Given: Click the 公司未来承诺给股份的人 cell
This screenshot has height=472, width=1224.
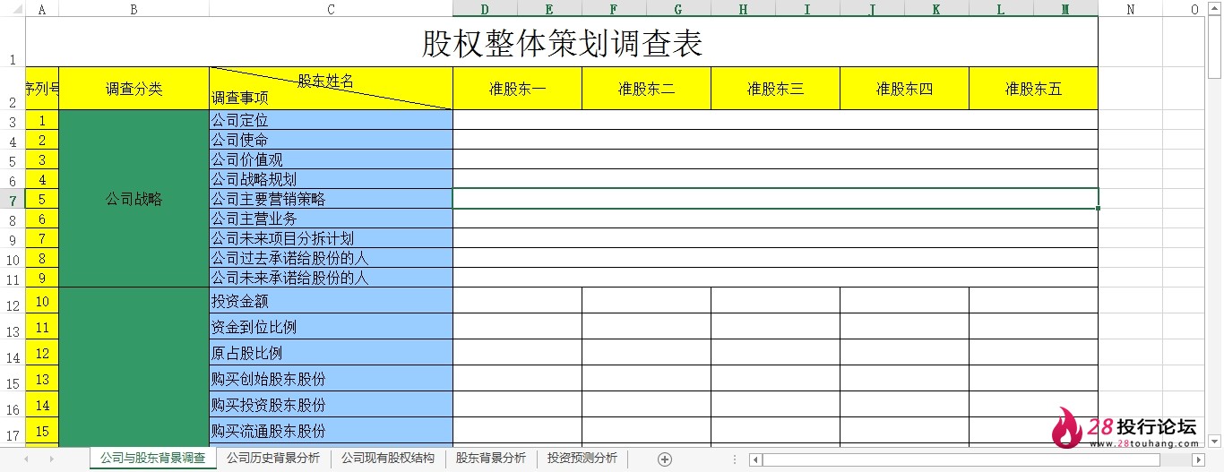Looking at the screenshot, I should [x=332, y=278].
